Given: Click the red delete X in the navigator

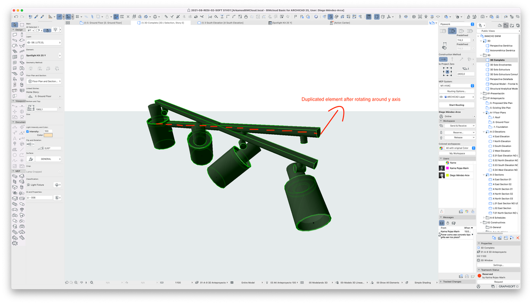Looking at the screenshot, I should pos(518,238).
